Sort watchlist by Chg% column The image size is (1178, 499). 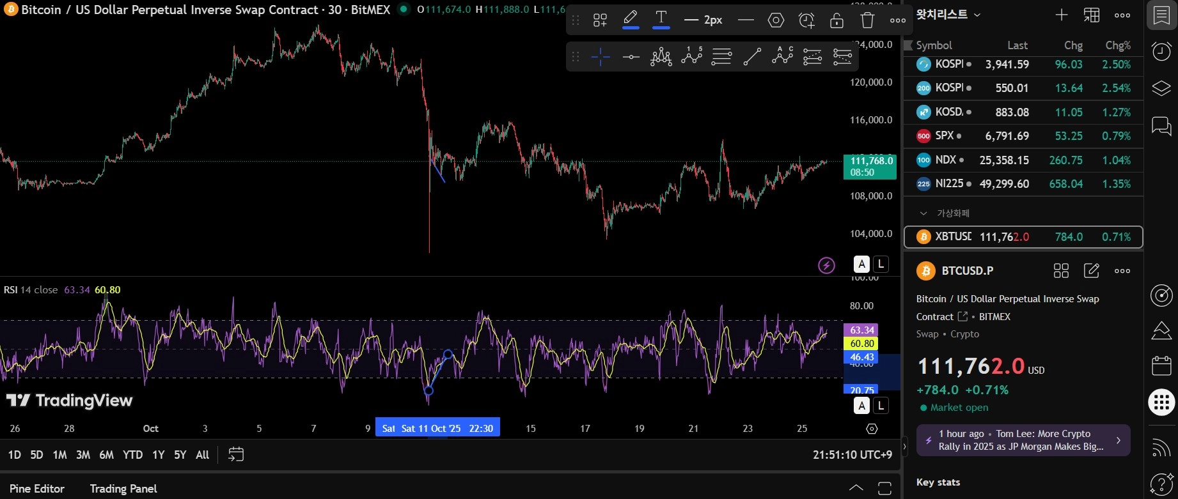tap(1118, 45)
